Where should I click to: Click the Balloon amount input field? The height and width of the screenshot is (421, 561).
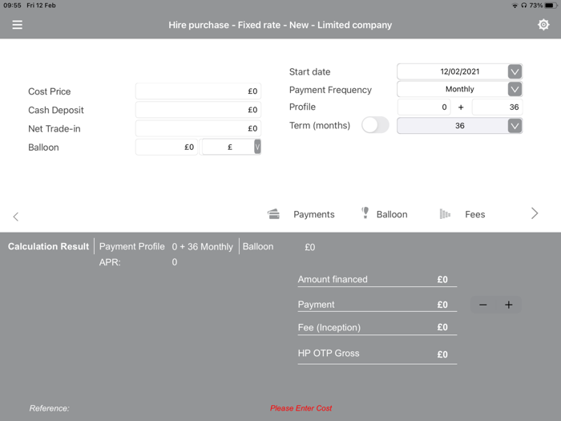click(x=167, y=147)
